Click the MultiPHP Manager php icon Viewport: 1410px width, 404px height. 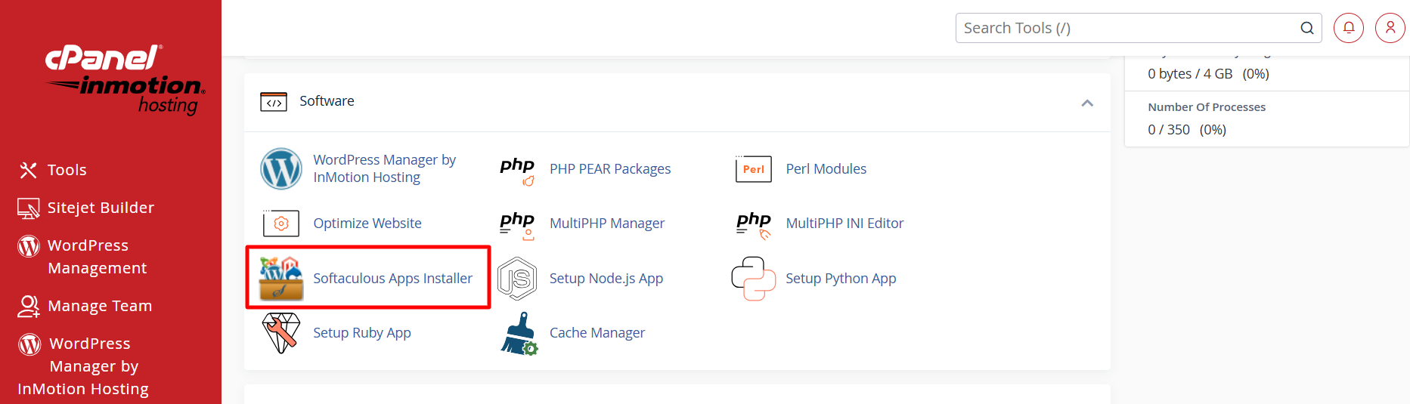[517, 225]
